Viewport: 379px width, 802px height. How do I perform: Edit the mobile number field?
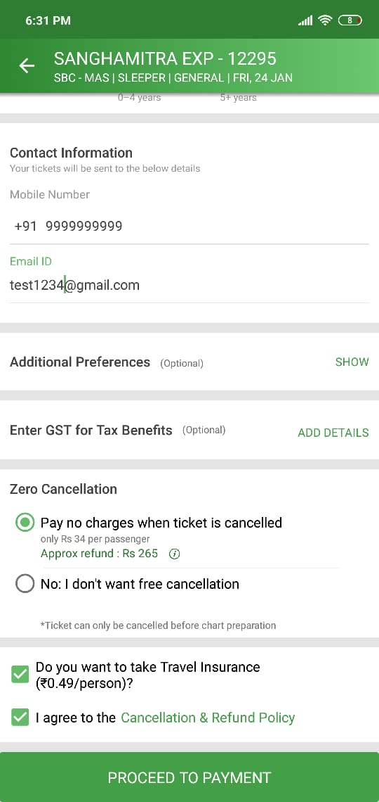click(x=189, y=226)
